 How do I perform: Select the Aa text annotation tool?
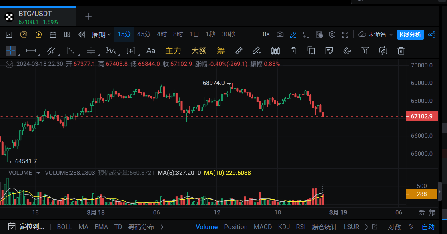tap(151, 50)
